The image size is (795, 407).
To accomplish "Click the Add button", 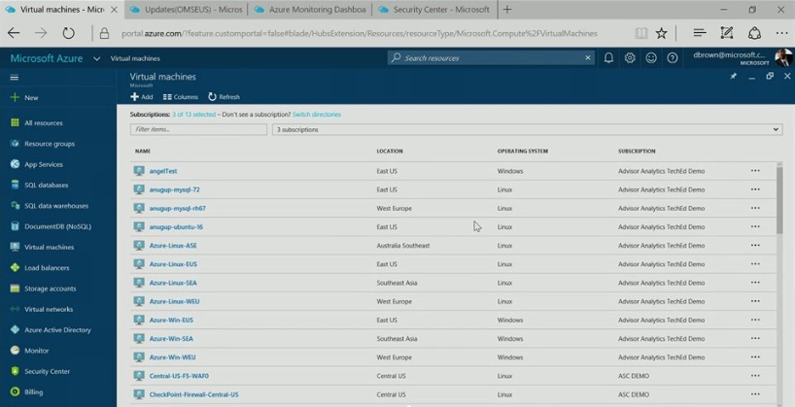I will pyautogui.click(x=142, y=97).
